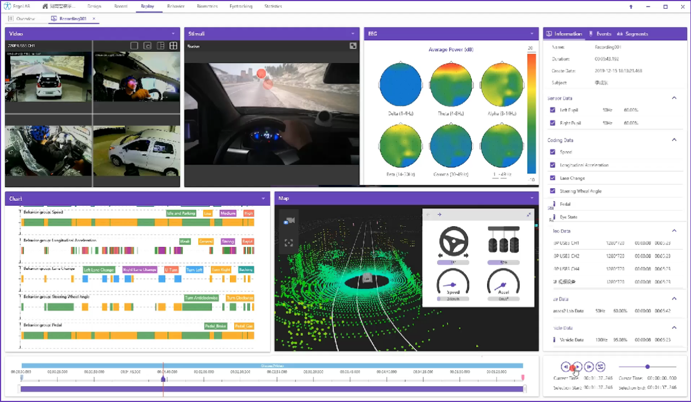Uncheck the Left Pupil sensor checkbox

[553, 110]
